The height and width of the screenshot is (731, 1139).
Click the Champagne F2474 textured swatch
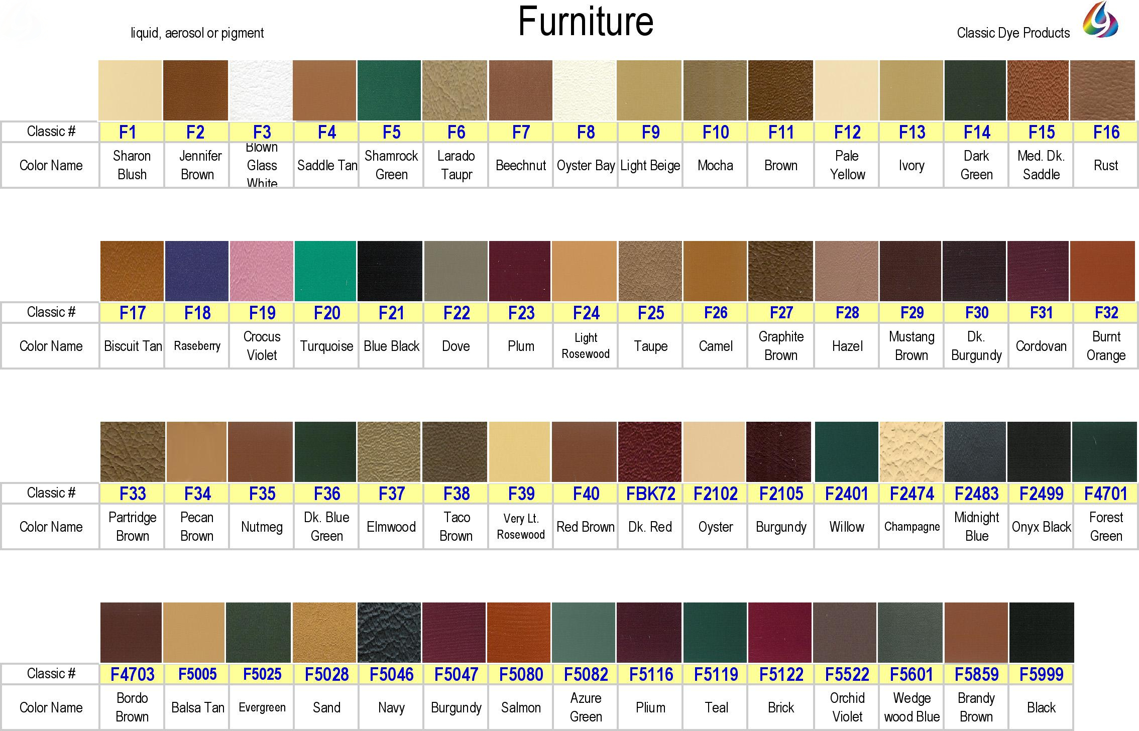tap(911, 452)
